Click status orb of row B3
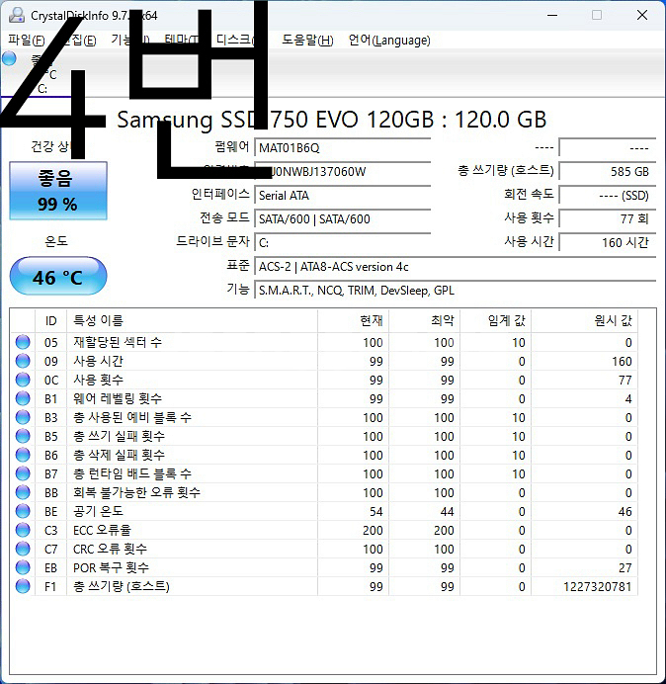The height and width of the screenshot is (684, 666). pos(23,417)
